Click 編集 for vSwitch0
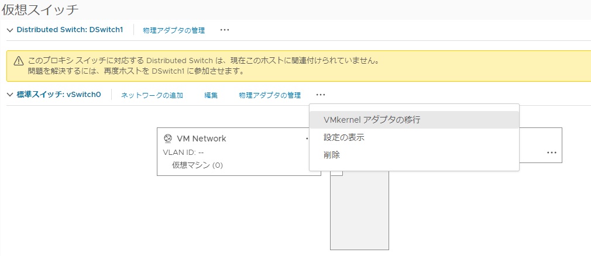This screenshot has width=591, height=256. tap(211, 95)
